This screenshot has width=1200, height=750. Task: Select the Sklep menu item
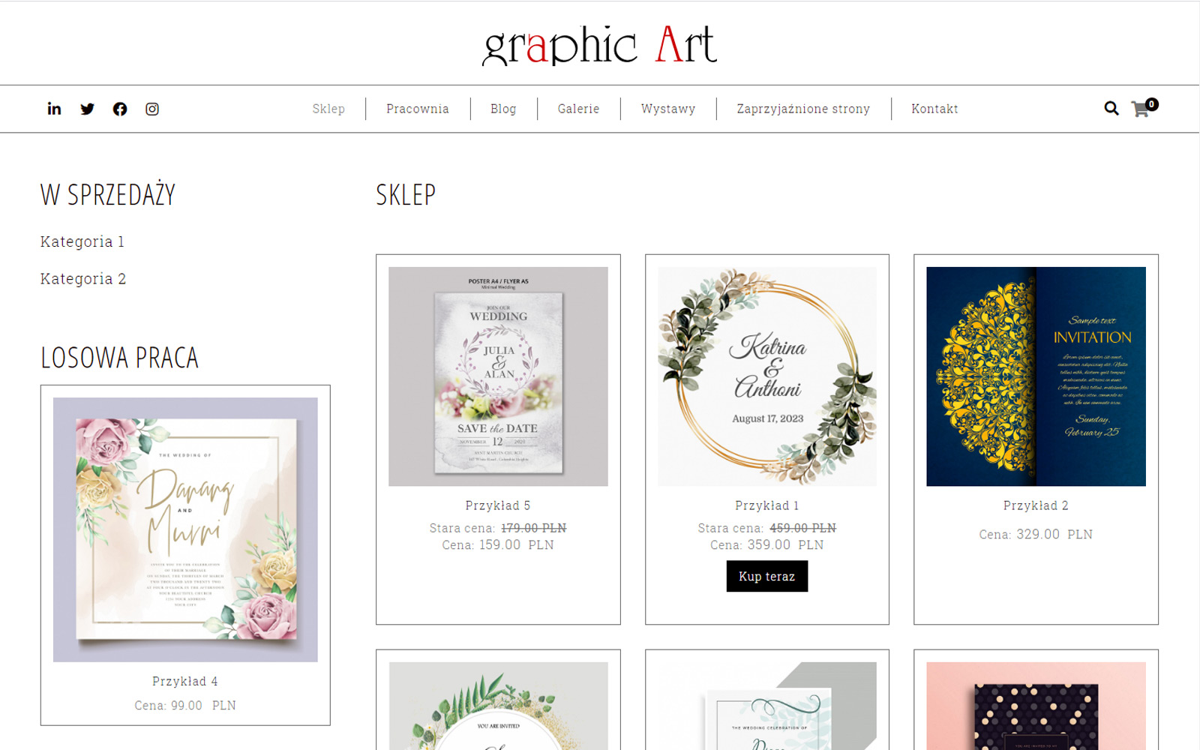point(328,109)
